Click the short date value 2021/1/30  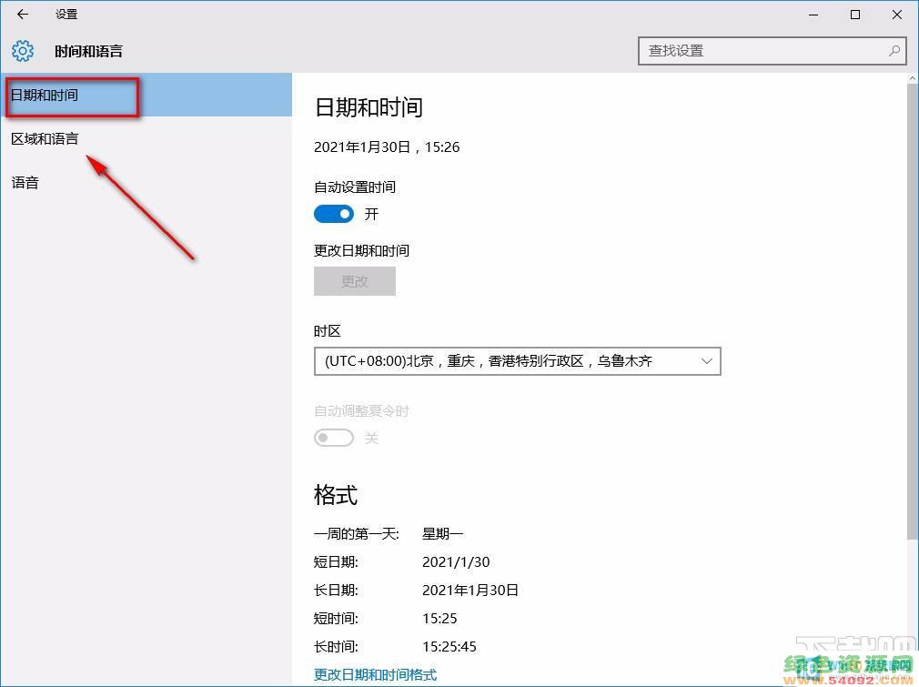point(456,562)
